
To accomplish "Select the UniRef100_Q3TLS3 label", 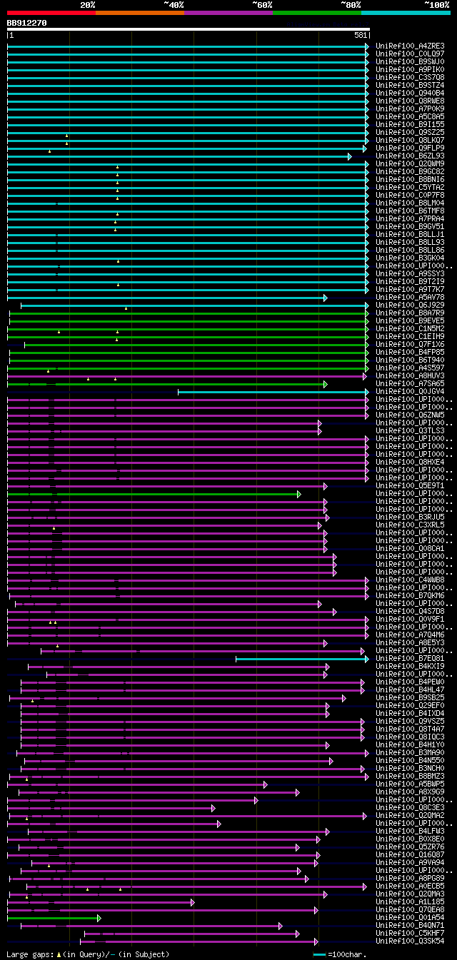I will pyautogui.click(x=410, y=430).
